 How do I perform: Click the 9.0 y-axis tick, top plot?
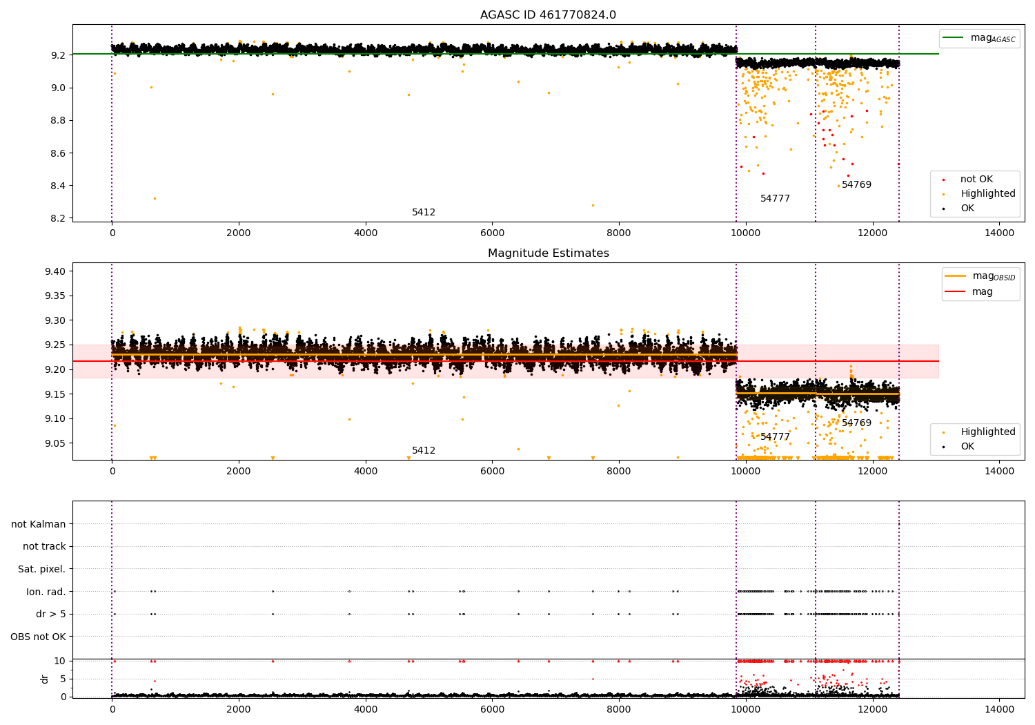58,88
